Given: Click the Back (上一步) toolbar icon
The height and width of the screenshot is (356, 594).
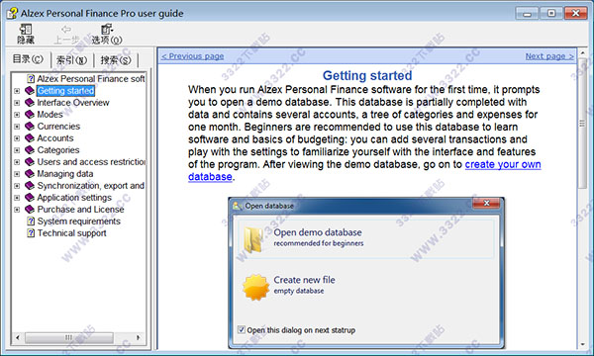Looking at the screenshot, I should pyautogui.click(x=66, y=29).
